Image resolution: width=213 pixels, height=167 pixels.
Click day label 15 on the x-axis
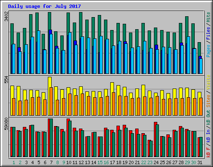(100, 162)
